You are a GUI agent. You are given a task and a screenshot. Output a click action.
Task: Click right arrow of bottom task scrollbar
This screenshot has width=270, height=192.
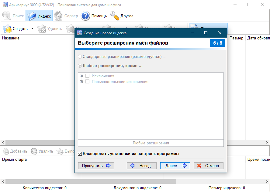(267, 181)
